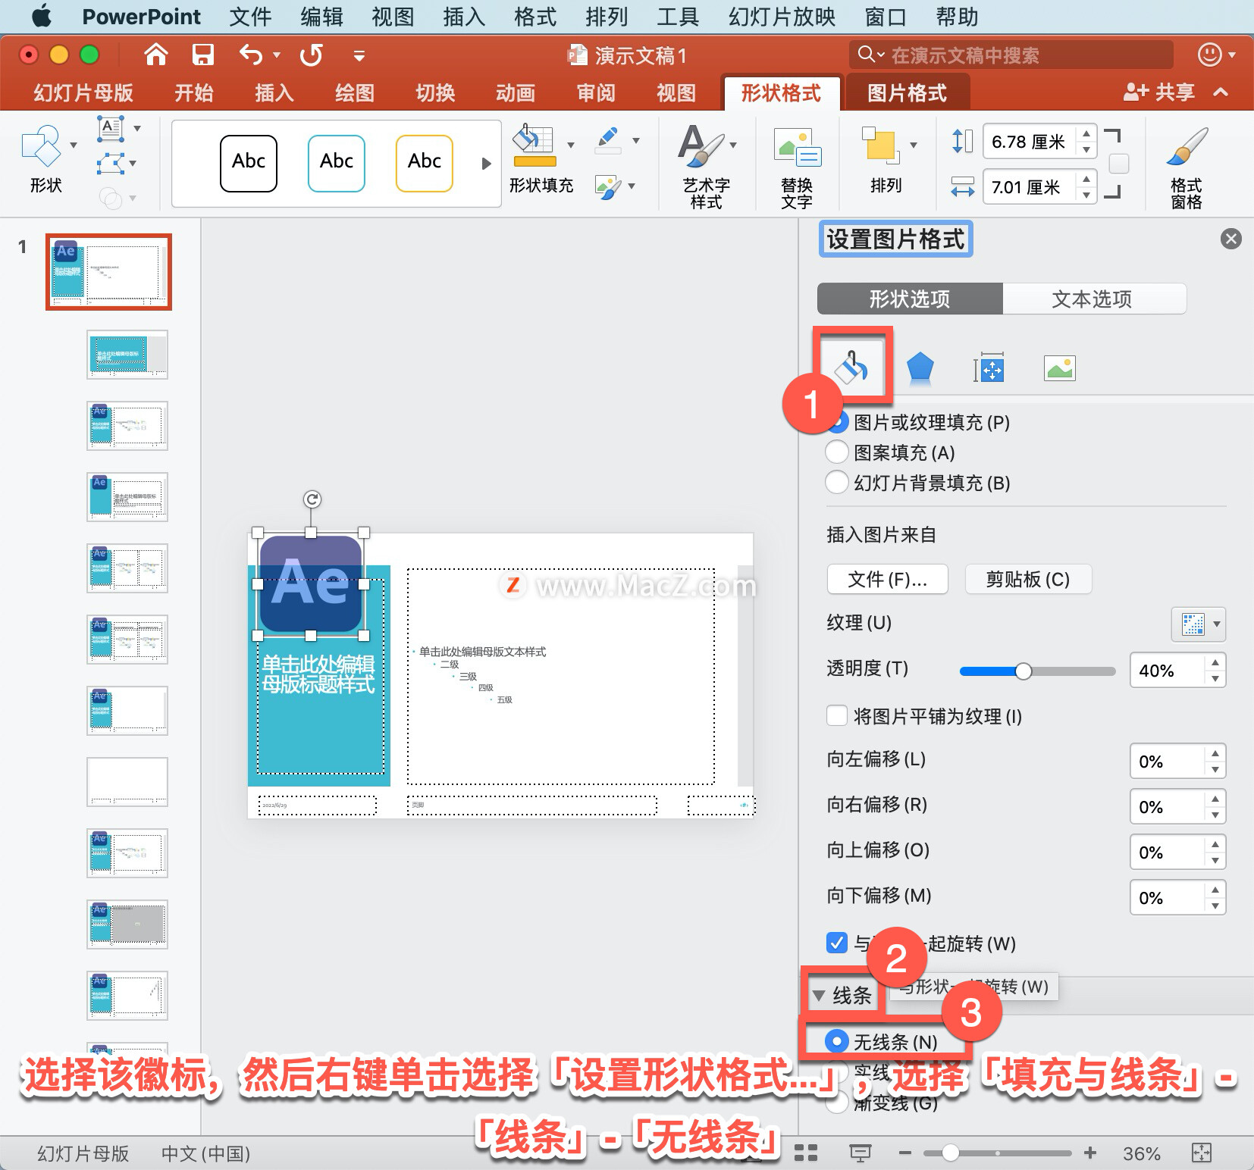Screen dimensions: 1254x1170
Task: Open the 图片格式 ribbon tab
Action: (x=907, y=93)
